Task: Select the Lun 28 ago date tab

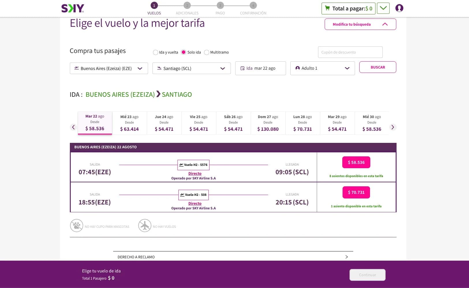Action: point(302,123)
